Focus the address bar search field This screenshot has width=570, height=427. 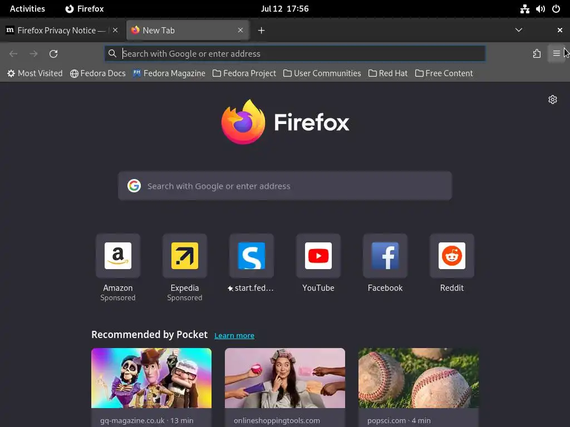[x=295, y=54]
